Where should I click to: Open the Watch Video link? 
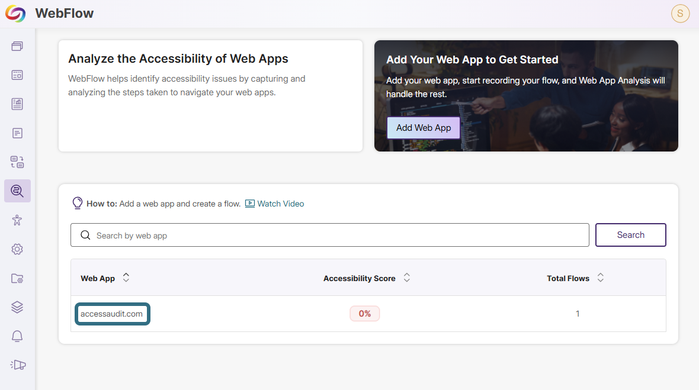281,204
